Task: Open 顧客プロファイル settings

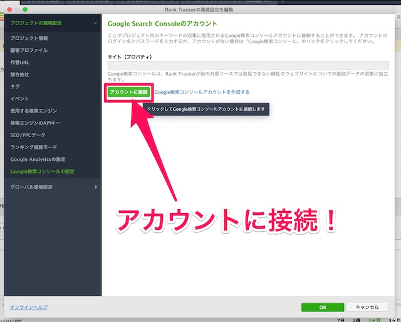Action: click(x=29, y=50)
